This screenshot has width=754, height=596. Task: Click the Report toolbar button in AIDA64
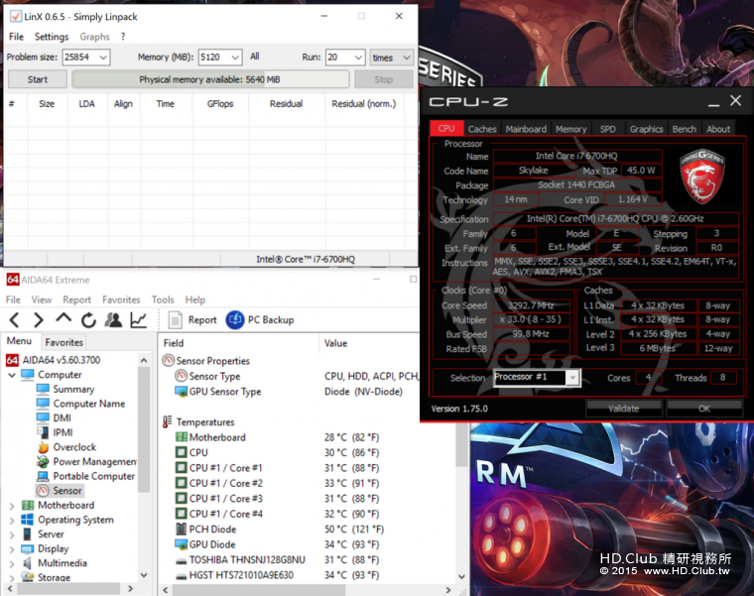pyautogui.click(x=191, y=319)
